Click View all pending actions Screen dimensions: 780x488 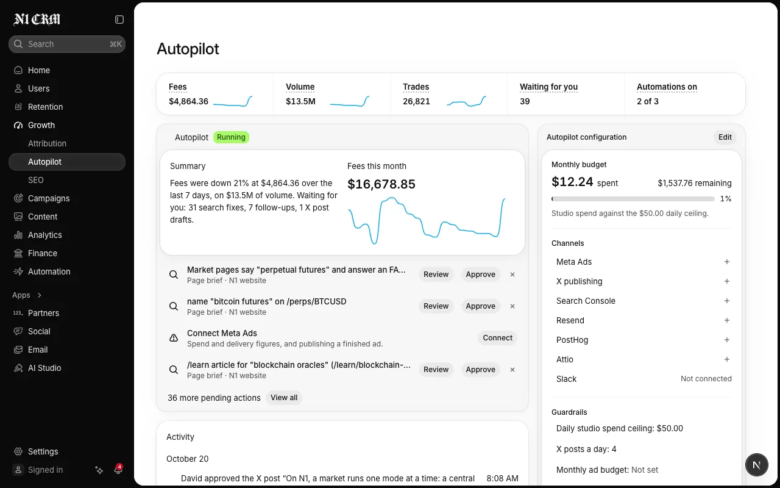click(x=284, y=398)
